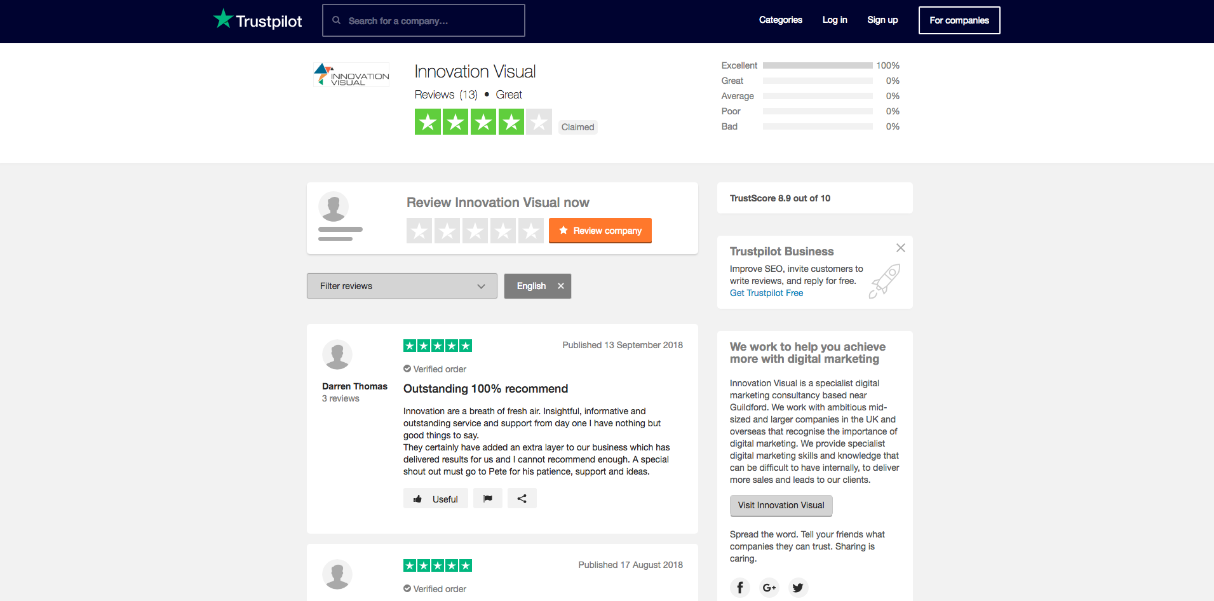Viewport: 1214px width, 601px height.
Task: Click the Claimed badge
Action: coord(578,127)
